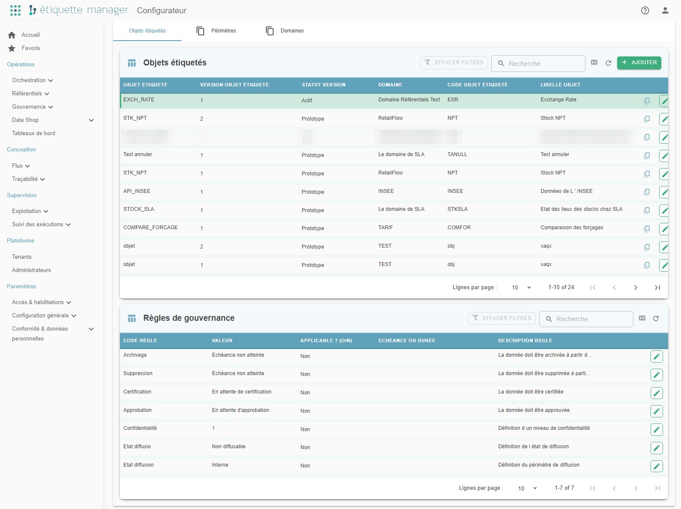681x509 pixels.
Task: Refresh the Objets étiquetés table
Action: point(608,63)
